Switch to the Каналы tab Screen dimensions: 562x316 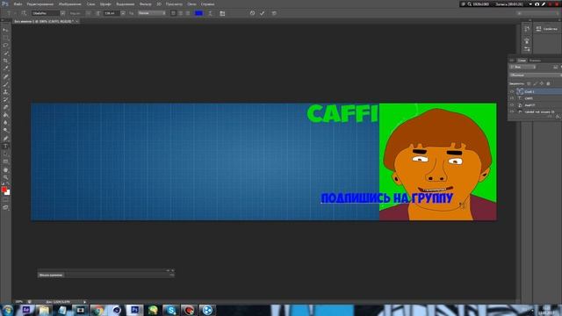(x=535, y=61)
